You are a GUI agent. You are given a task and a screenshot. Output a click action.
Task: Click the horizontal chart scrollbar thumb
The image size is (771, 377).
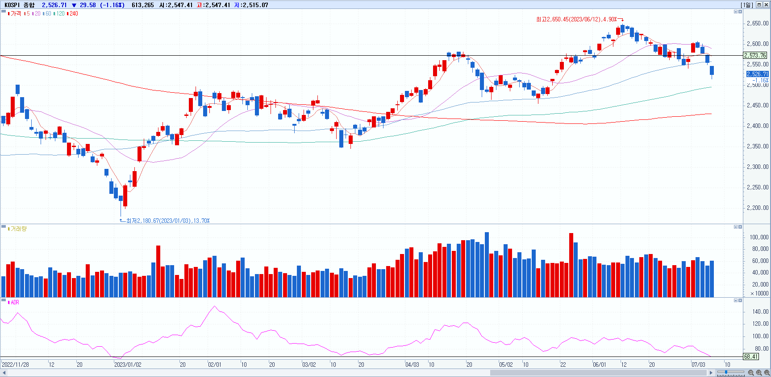598,373
